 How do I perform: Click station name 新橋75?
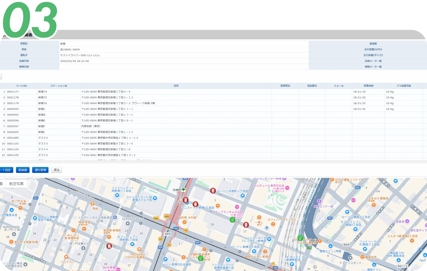click(42, 98)
